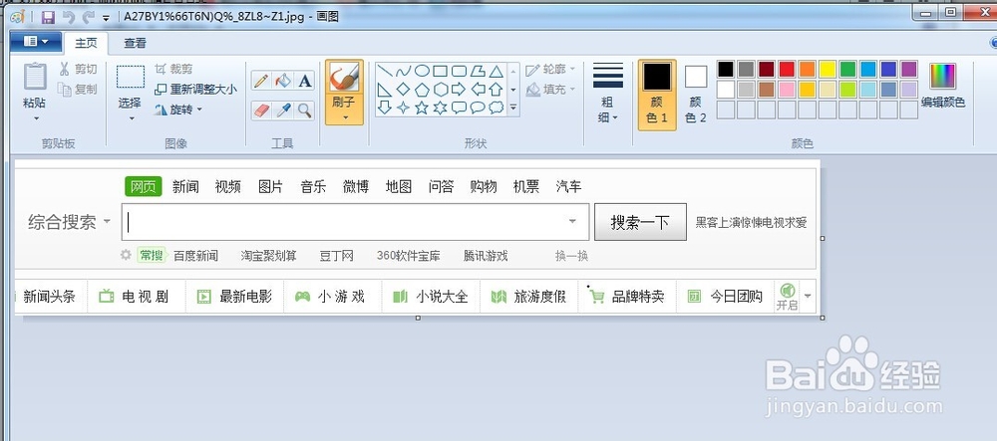Click the 裁剪 crop button
Screen dimensions: 997x441
172,69
